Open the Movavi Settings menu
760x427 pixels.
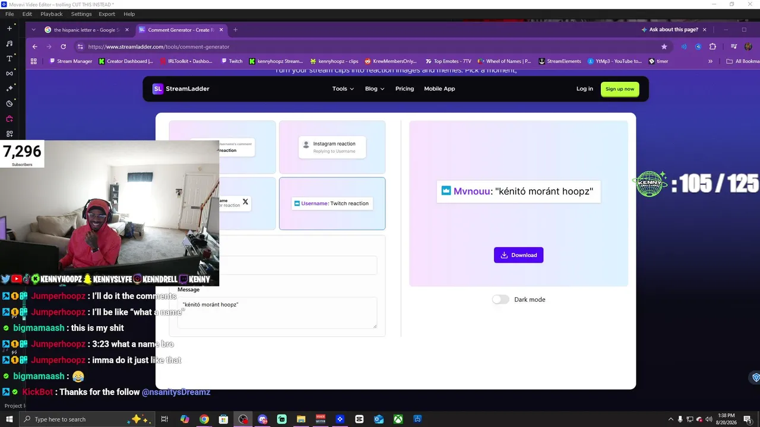tap(81, 14)
